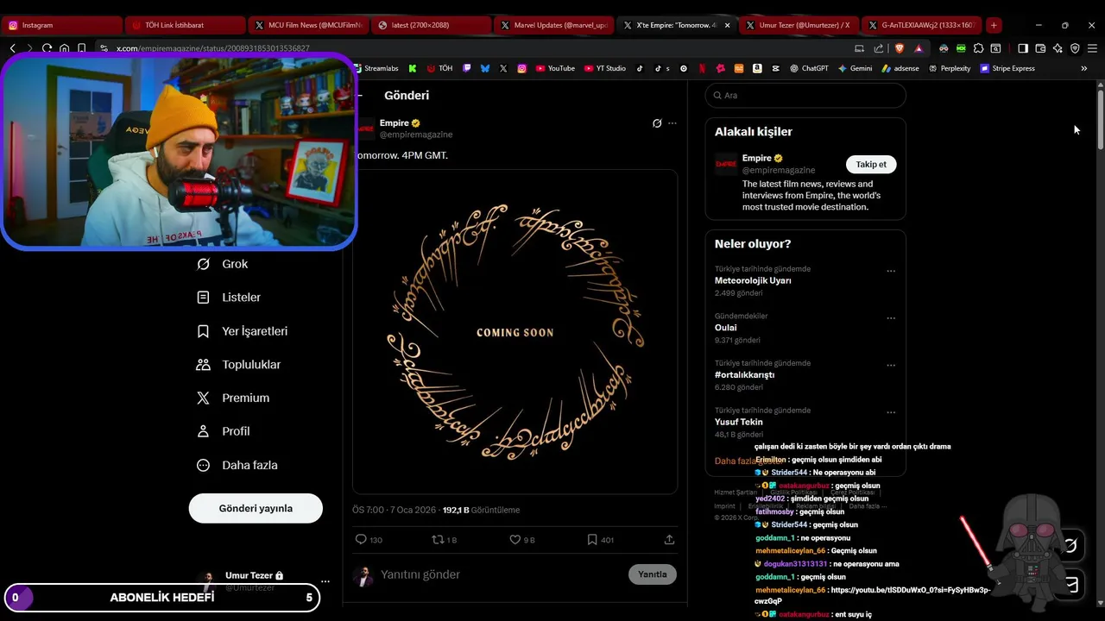Click the Brave Shields lion icon
The height and width of the screenshot is (621, 1105).
tap(899, 48)
